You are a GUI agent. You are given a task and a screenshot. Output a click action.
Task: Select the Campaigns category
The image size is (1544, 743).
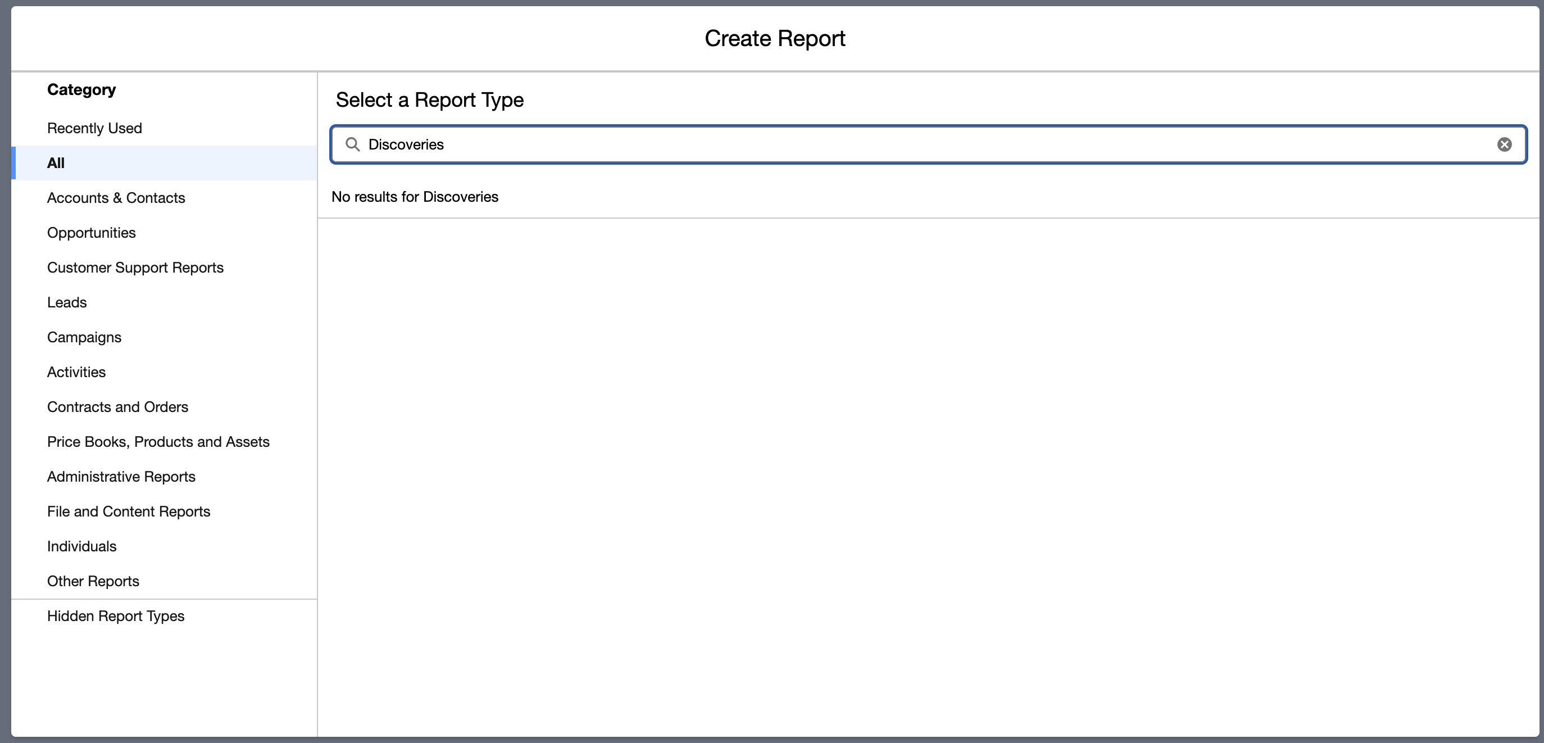point(84,337)
